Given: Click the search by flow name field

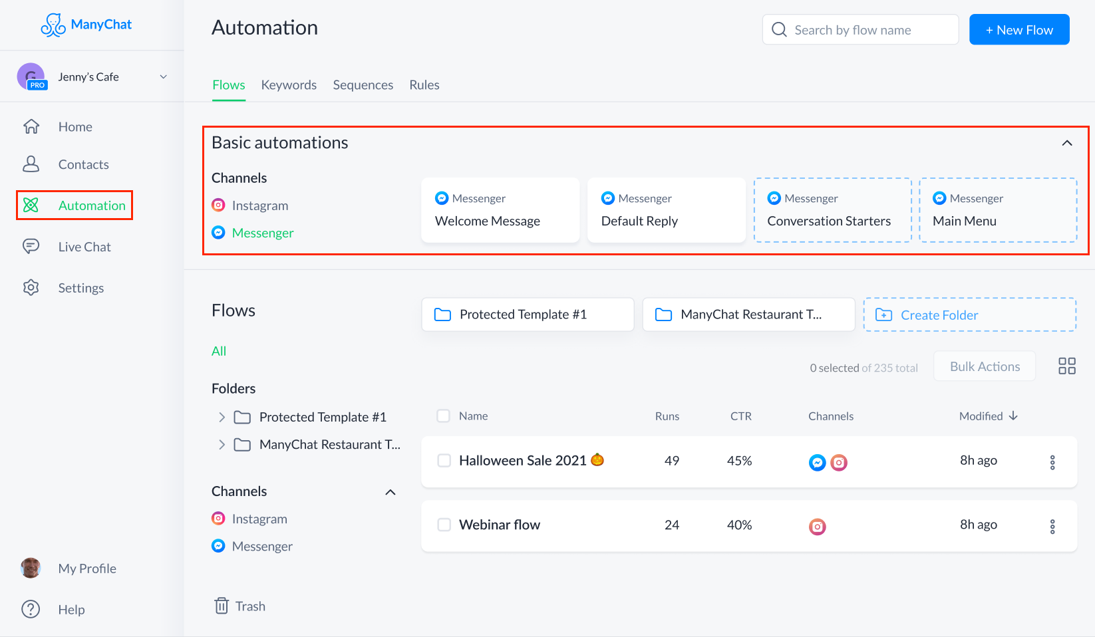Looking at the screenshot, I should pyautogui.click(x=861, y=29).
